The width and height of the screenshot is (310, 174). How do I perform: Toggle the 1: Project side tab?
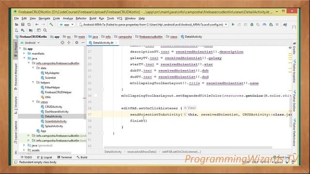[x=16, y=49]
